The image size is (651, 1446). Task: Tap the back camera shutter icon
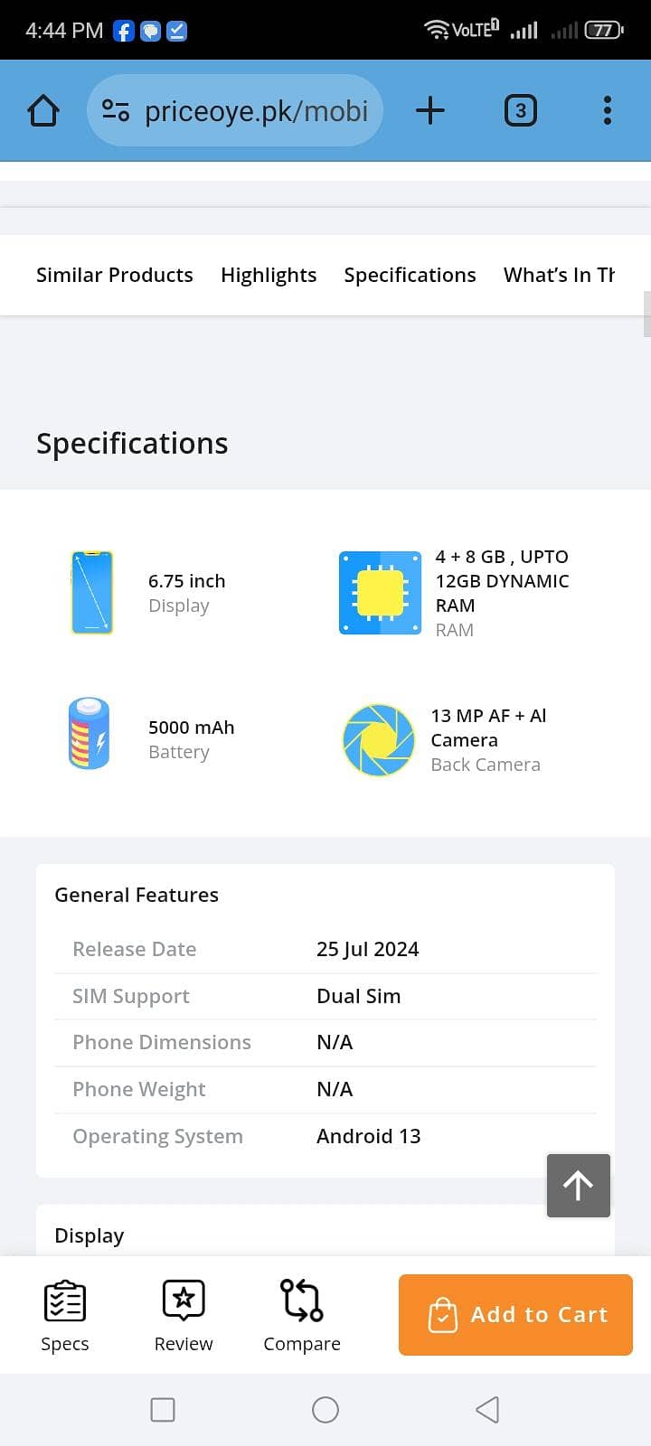[379, 740]
